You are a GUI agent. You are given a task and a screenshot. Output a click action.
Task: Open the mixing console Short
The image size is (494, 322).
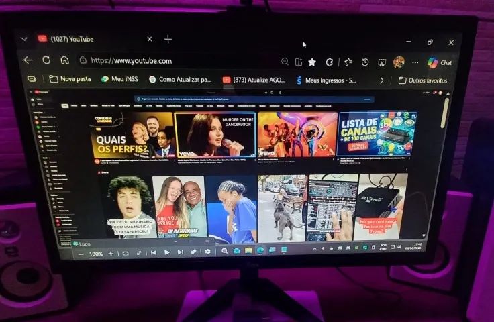[x=332, y=208]
